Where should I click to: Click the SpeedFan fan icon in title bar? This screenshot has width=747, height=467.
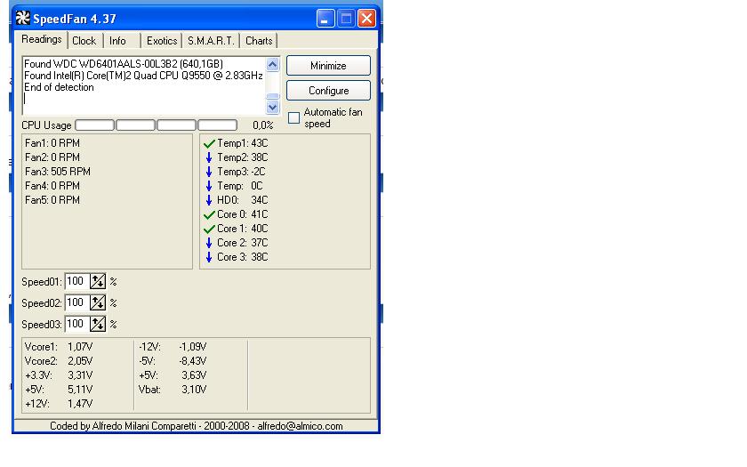click(x=23, y=18)
